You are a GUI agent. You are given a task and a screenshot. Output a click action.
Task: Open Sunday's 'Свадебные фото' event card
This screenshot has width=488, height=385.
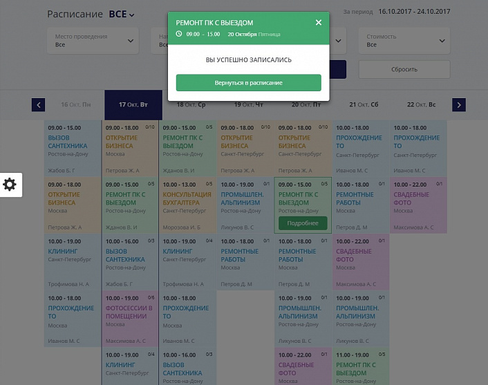click(x=419, y=205)
